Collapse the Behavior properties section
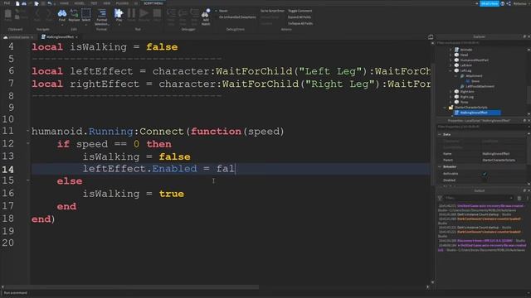531x298 pixels. (440, 166)
